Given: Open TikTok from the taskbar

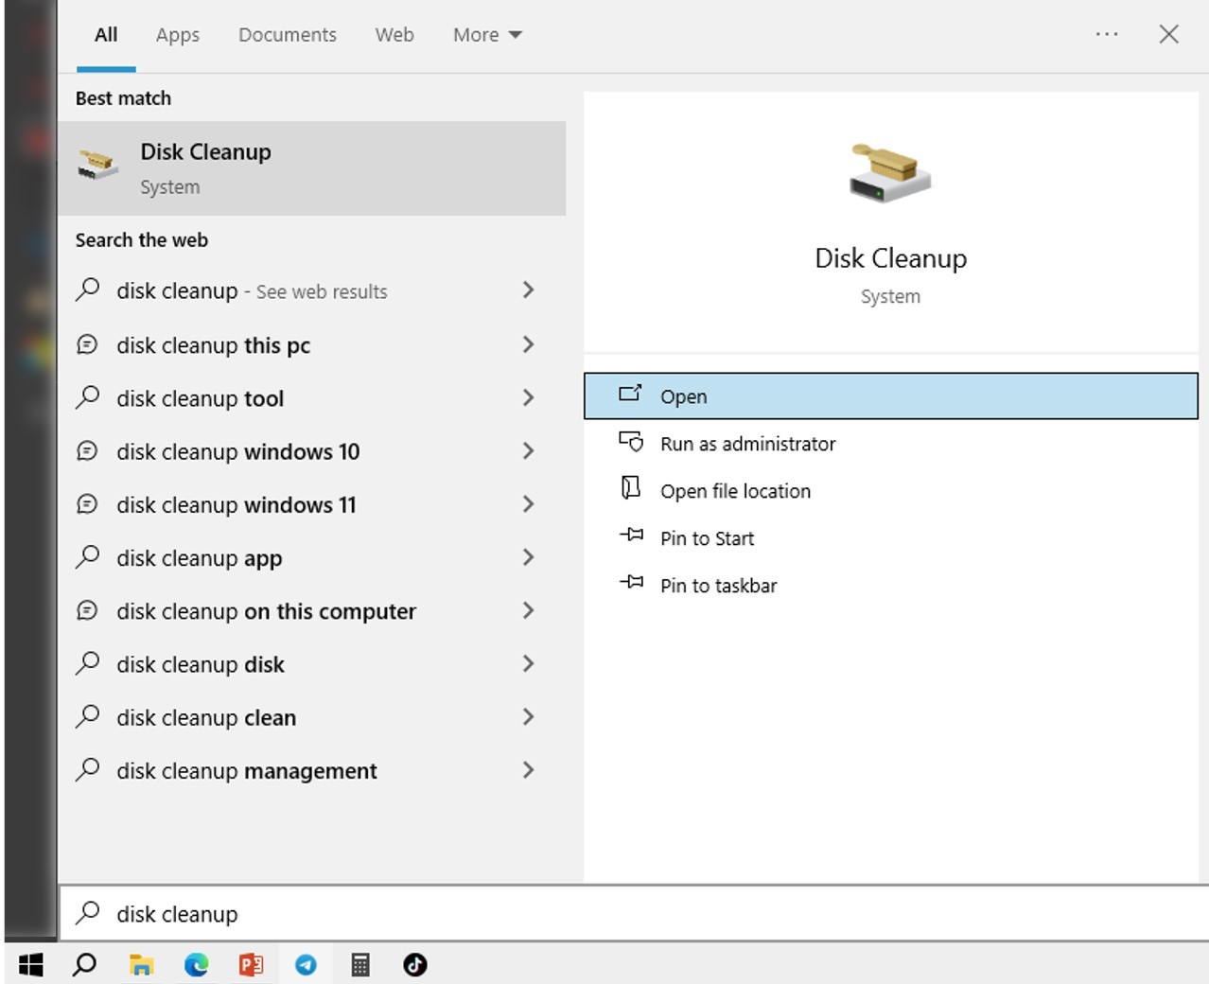Looking at the screenshot, I should pyautogui.click(x=415, y=964).
